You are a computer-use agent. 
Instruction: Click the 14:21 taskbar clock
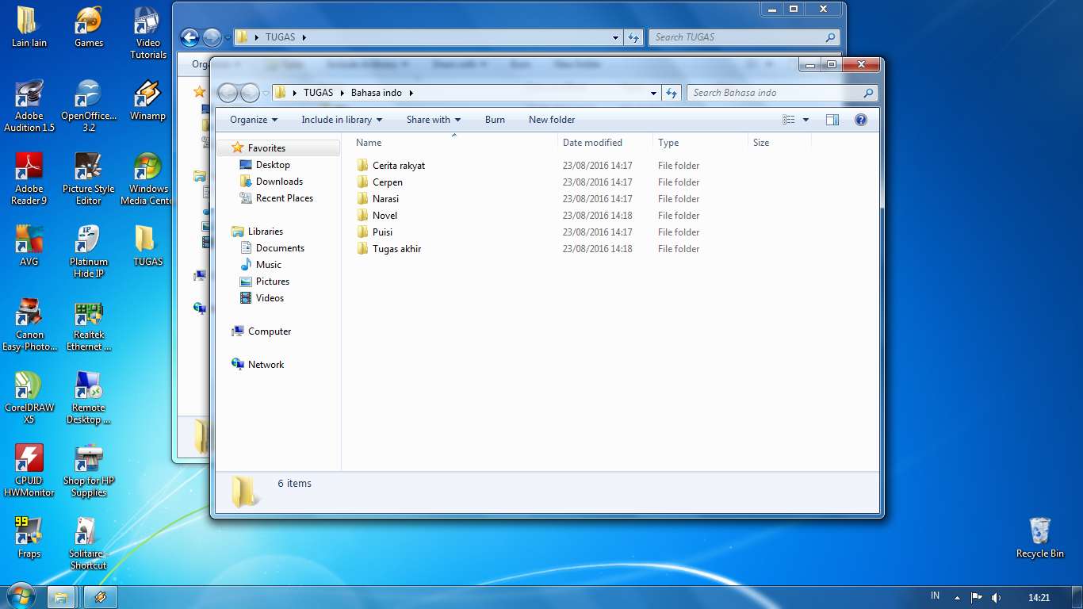pos(1039,597)
